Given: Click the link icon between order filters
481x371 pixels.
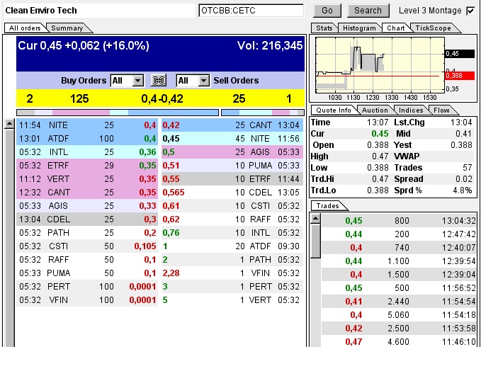Looking at the screenshot, I should [159, 81].
